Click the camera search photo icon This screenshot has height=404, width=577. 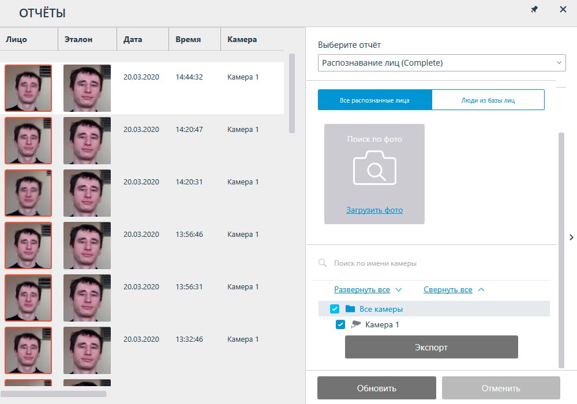tap(374, 168)
